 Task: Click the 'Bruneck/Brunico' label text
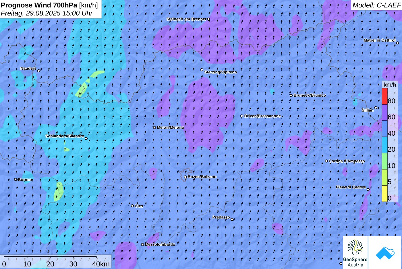click(310, 95)
